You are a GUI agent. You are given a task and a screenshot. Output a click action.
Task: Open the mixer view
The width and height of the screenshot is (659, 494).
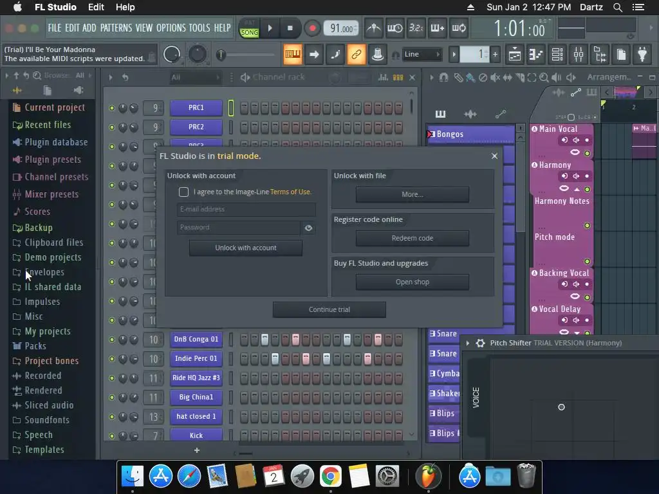click(x=579, y=55)
